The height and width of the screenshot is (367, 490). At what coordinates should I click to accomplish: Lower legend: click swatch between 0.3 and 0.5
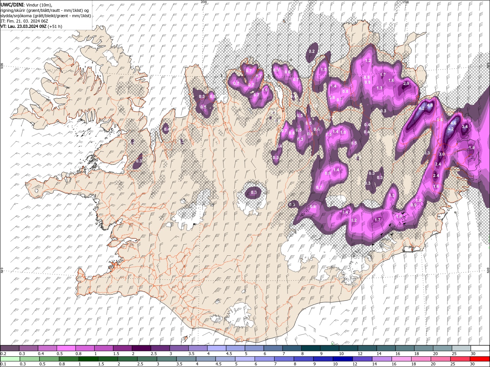click(x=29, y=359)
